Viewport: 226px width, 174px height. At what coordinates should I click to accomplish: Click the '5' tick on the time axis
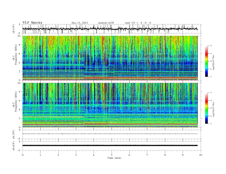coord(112,155)
